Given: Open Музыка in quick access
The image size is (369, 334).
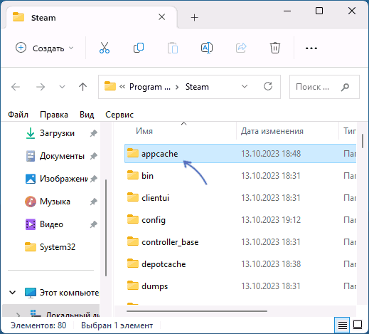Looking at the screenshot, I should [x=55, y=202].
